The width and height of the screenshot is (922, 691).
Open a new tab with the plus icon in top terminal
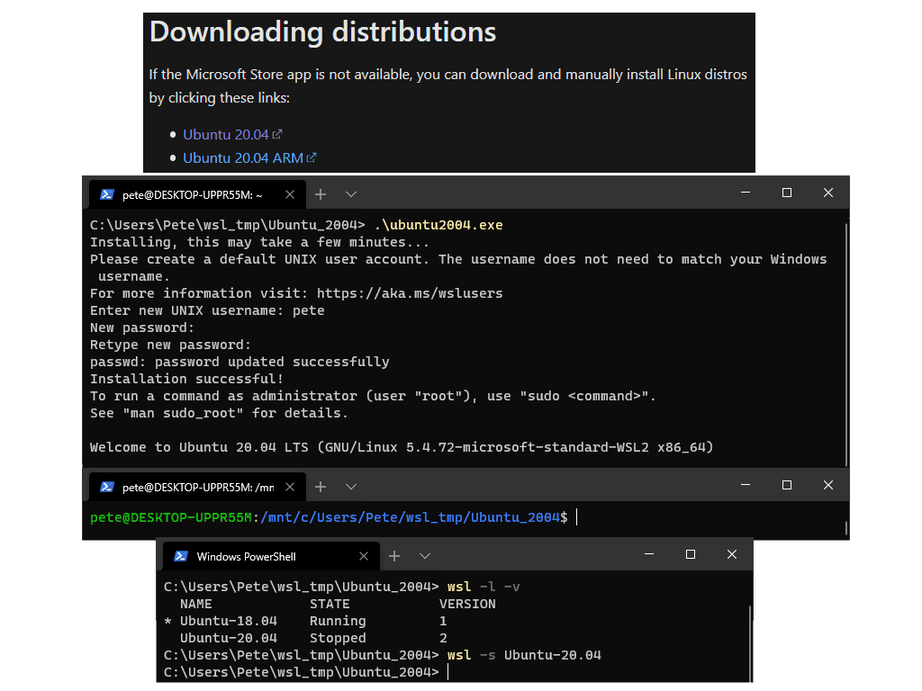pyautogui.click(x=321, y=193)
